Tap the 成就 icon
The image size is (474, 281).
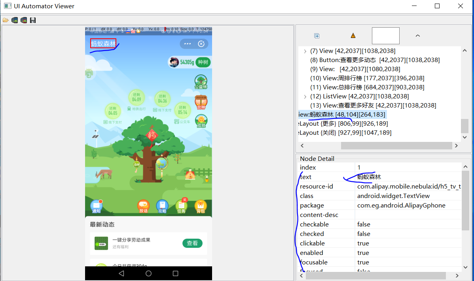(x=201, y=121)
